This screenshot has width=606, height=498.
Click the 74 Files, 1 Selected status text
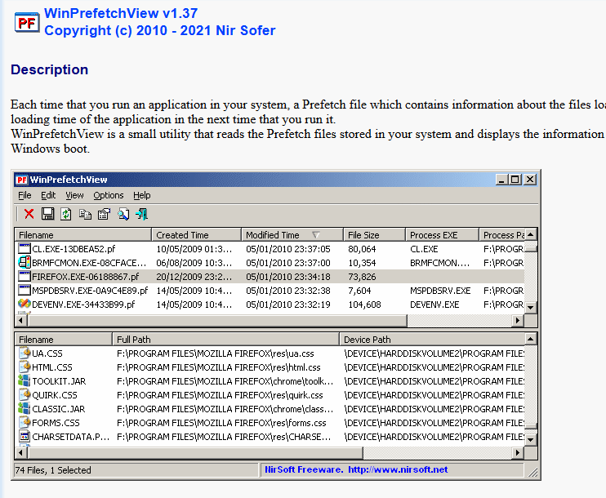(x=53, y=470)
